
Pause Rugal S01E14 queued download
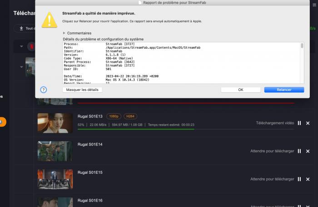click(x=299, y=151)
